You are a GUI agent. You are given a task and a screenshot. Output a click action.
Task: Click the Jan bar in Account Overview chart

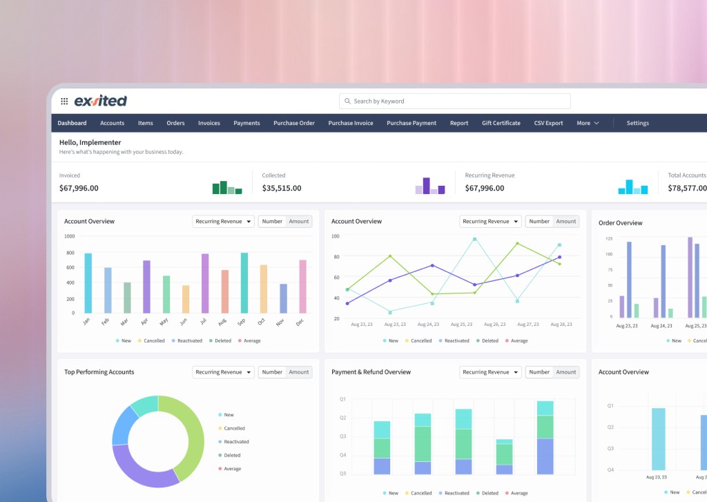88,283
